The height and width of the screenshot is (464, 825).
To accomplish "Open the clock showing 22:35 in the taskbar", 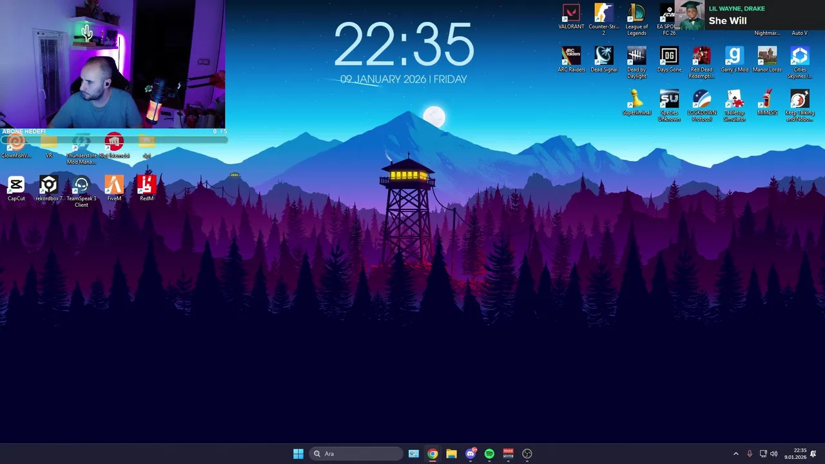I will click(x=795, y=454).
